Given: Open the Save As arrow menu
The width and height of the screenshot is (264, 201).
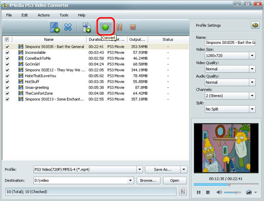Looking at the screenshot, I should coord(184,169).
